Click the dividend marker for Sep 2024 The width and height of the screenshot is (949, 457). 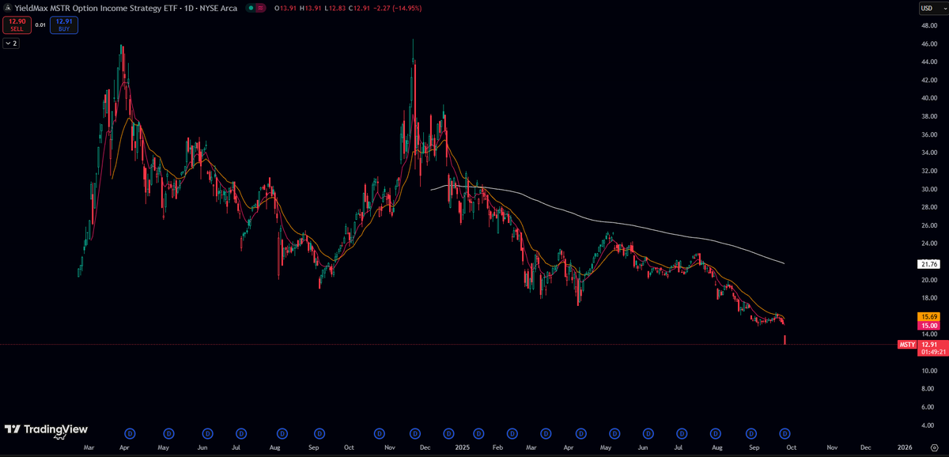click(319, 433)
